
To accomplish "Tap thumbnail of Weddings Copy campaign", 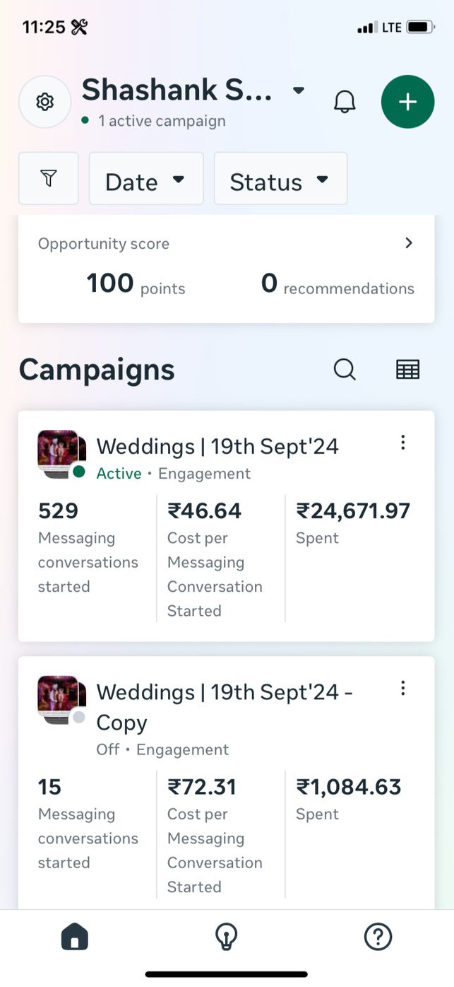I will pos(59,698).
